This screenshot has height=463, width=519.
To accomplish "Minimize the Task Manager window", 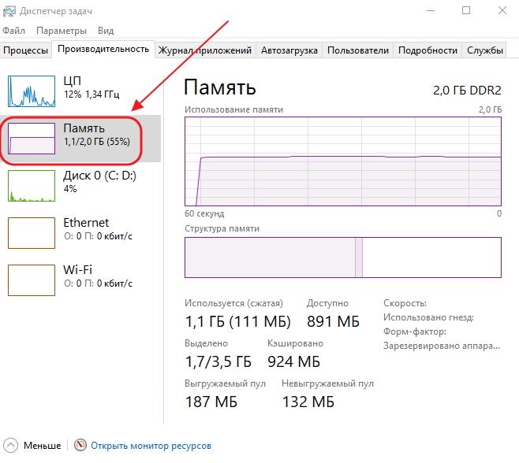I will click(431, 10).
